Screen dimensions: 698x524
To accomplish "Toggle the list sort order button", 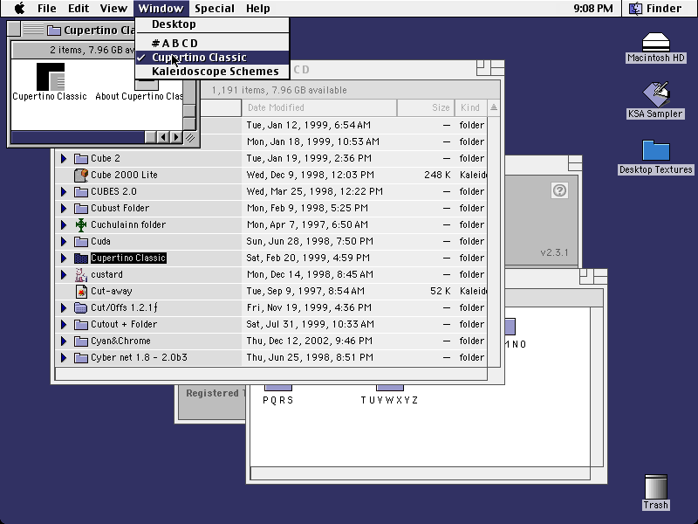I will pos(494,107).
